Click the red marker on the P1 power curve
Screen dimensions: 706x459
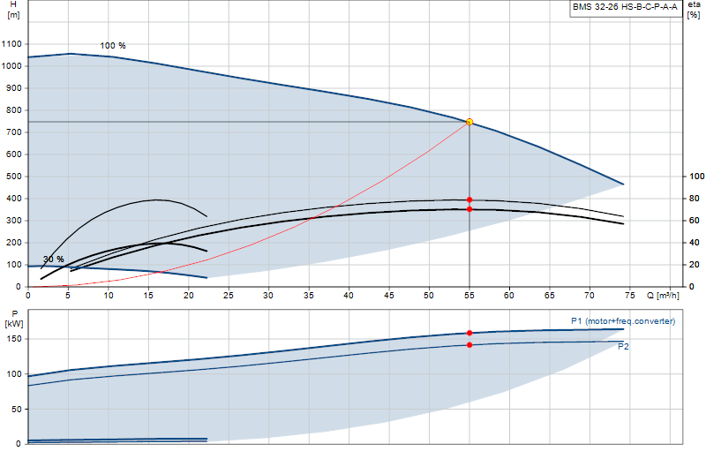(x=469, y=333)
